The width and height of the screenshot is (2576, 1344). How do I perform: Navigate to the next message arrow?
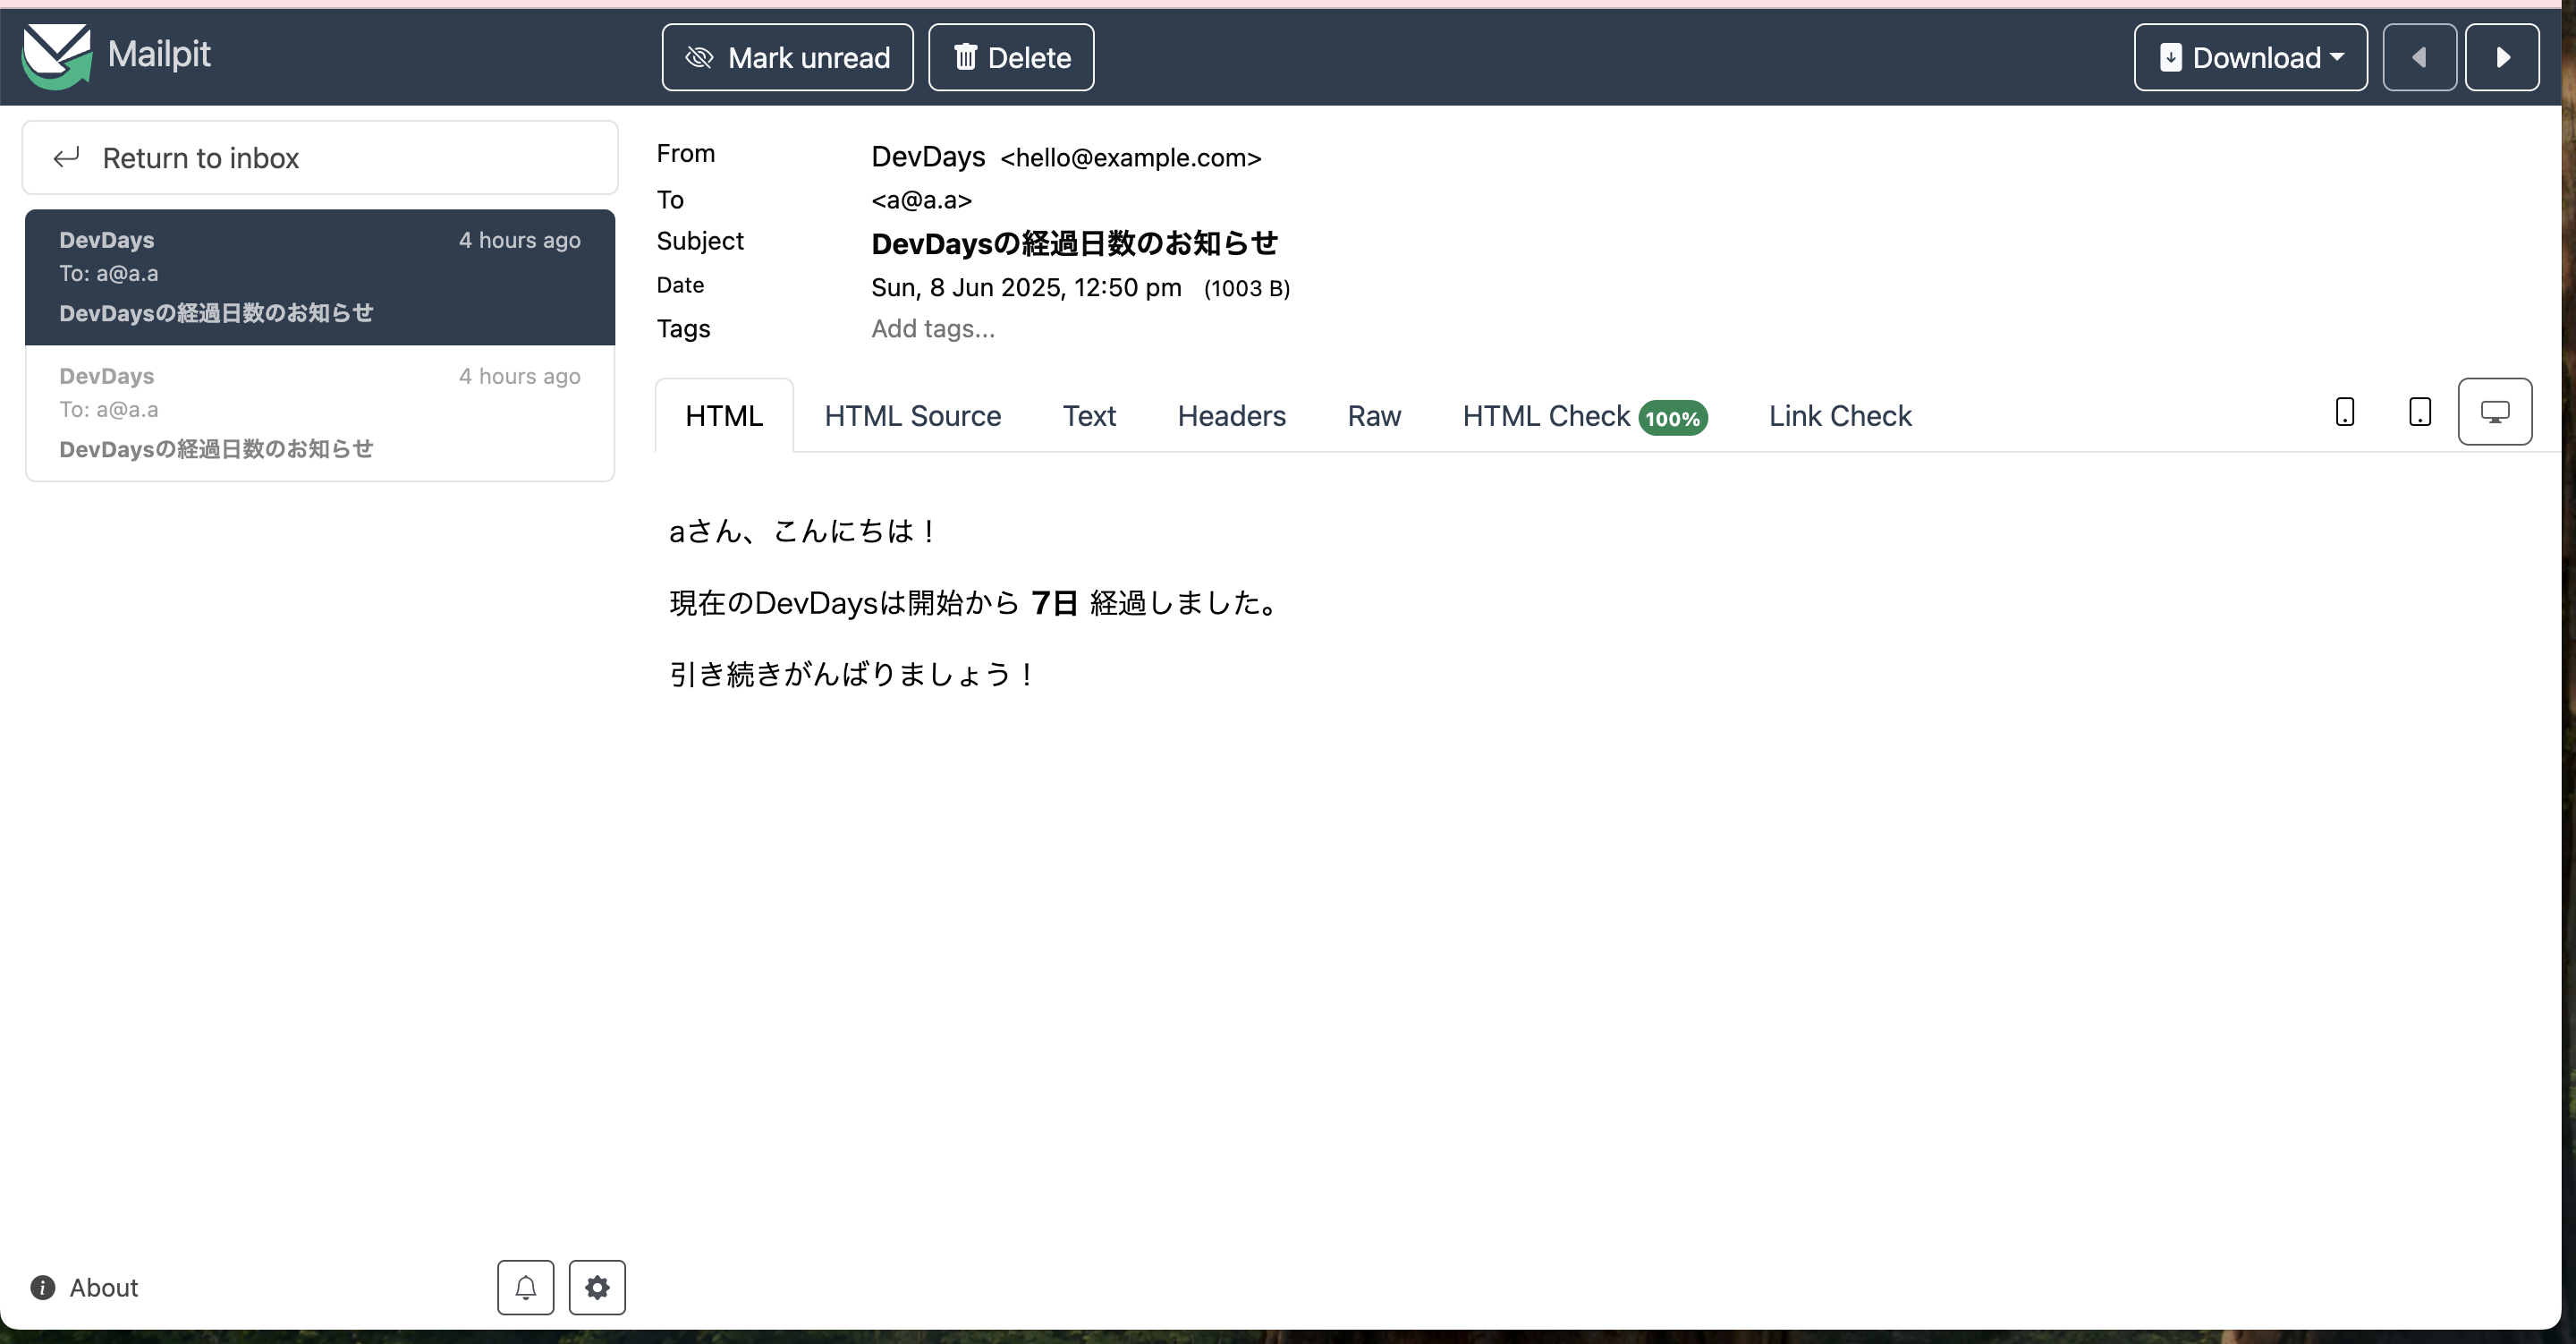tap(2503, 57)
